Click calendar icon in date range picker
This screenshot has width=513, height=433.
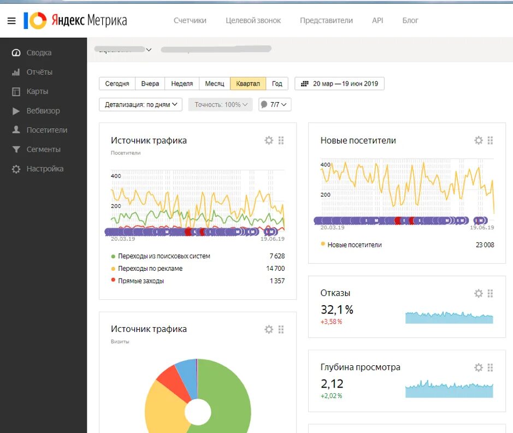305,84
